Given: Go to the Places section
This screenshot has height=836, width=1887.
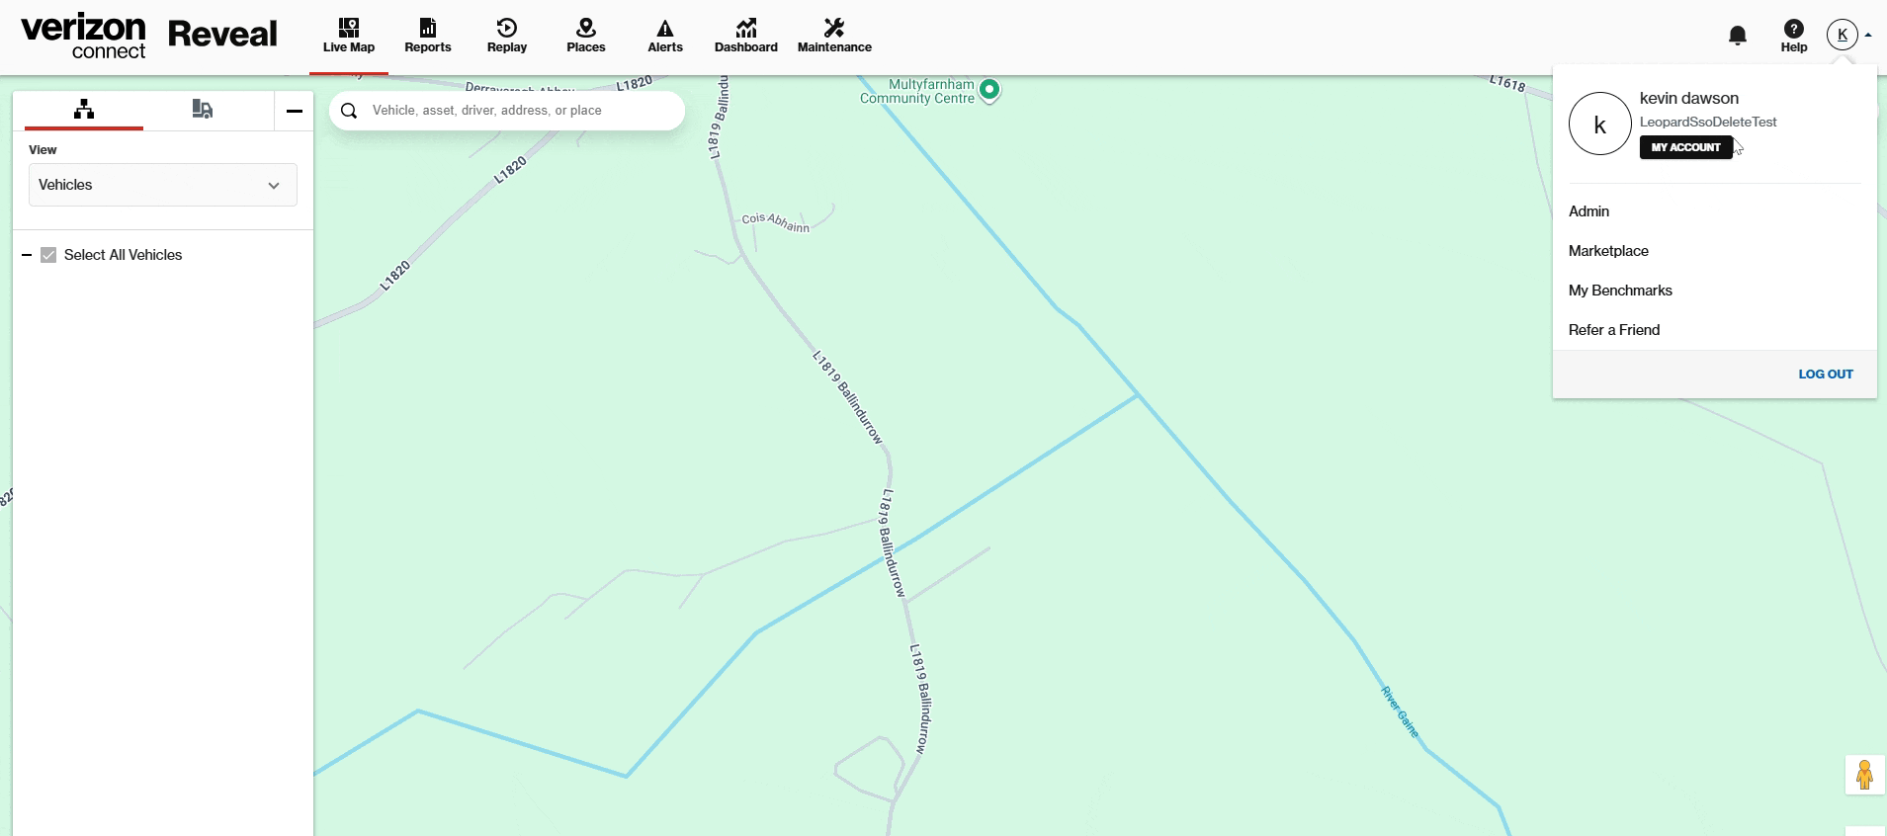Looking at the screenshot, I should click(586, 37).
